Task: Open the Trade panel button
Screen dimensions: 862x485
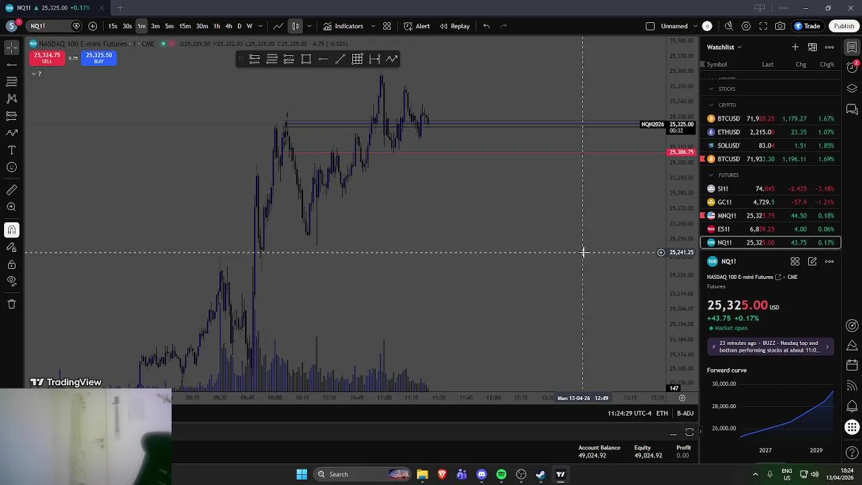Action: coord(807,26)
